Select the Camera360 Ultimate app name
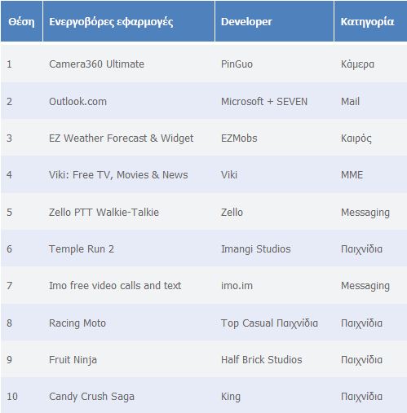Image resolution: width=407 pixels, height=413 pixels. point(96,64)
